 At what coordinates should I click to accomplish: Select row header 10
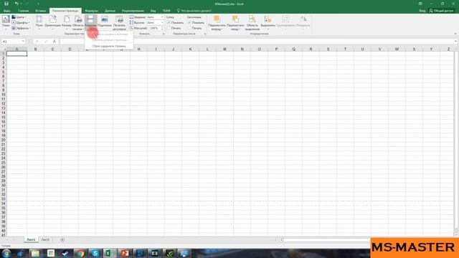pyautogui.click(x=4, y=94)
